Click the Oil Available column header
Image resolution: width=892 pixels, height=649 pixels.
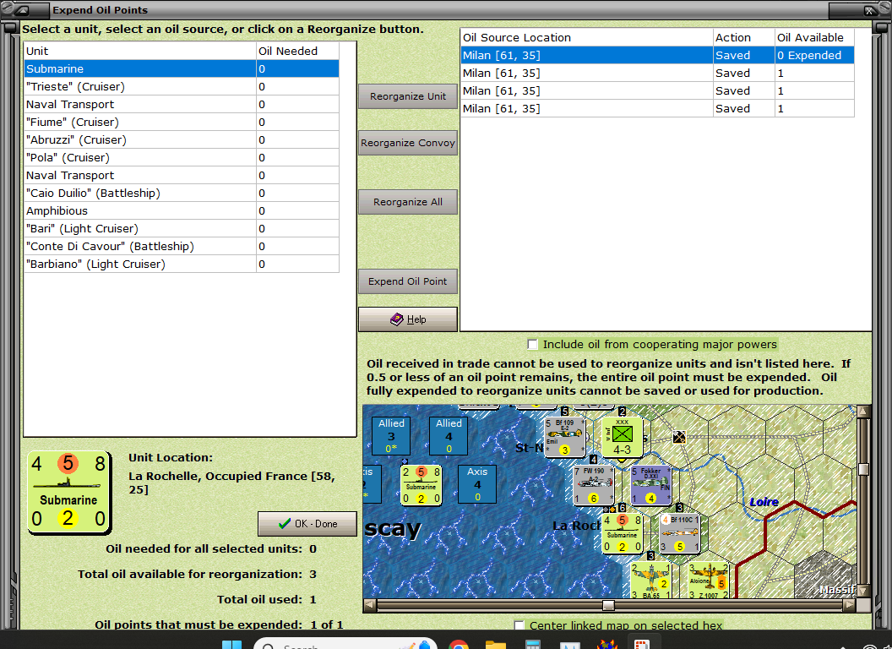(814, 37)
